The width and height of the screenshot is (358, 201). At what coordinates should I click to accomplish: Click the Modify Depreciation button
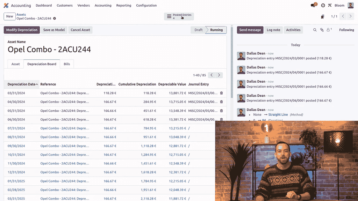coord(22,30)
